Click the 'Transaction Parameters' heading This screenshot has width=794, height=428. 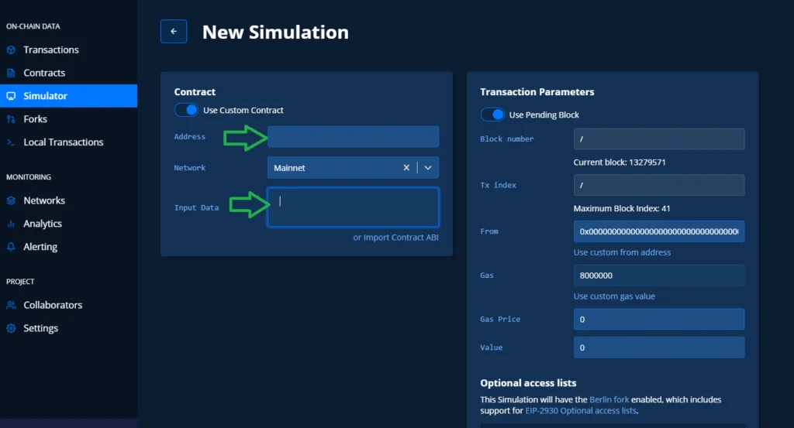click(537, 92)
